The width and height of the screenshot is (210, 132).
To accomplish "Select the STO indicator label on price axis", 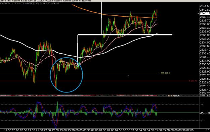I will pyautogui.click(x=205, y=96).
